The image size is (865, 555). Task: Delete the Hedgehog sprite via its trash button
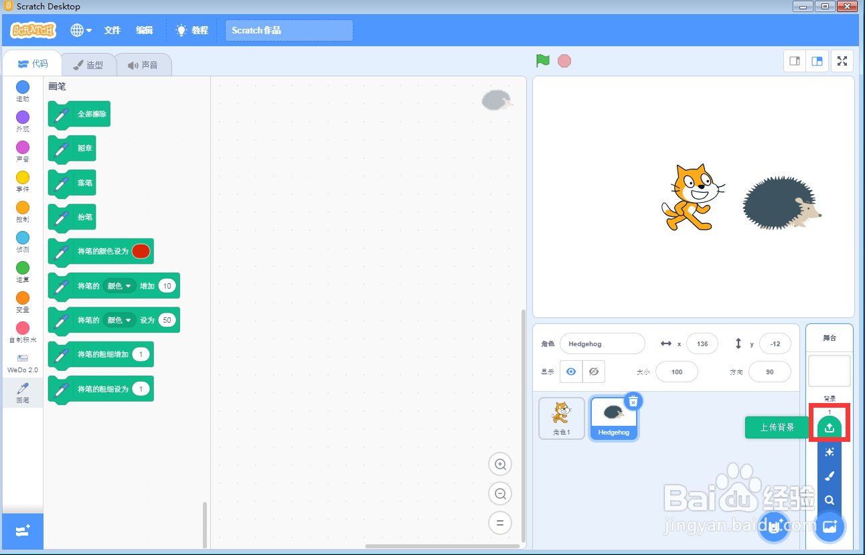click(633, 401)
